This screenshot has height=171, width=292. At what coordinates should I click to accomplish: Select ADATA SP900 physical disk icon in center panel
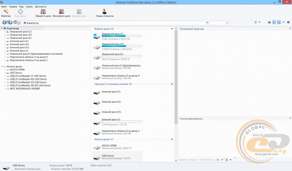coord(97,148)
